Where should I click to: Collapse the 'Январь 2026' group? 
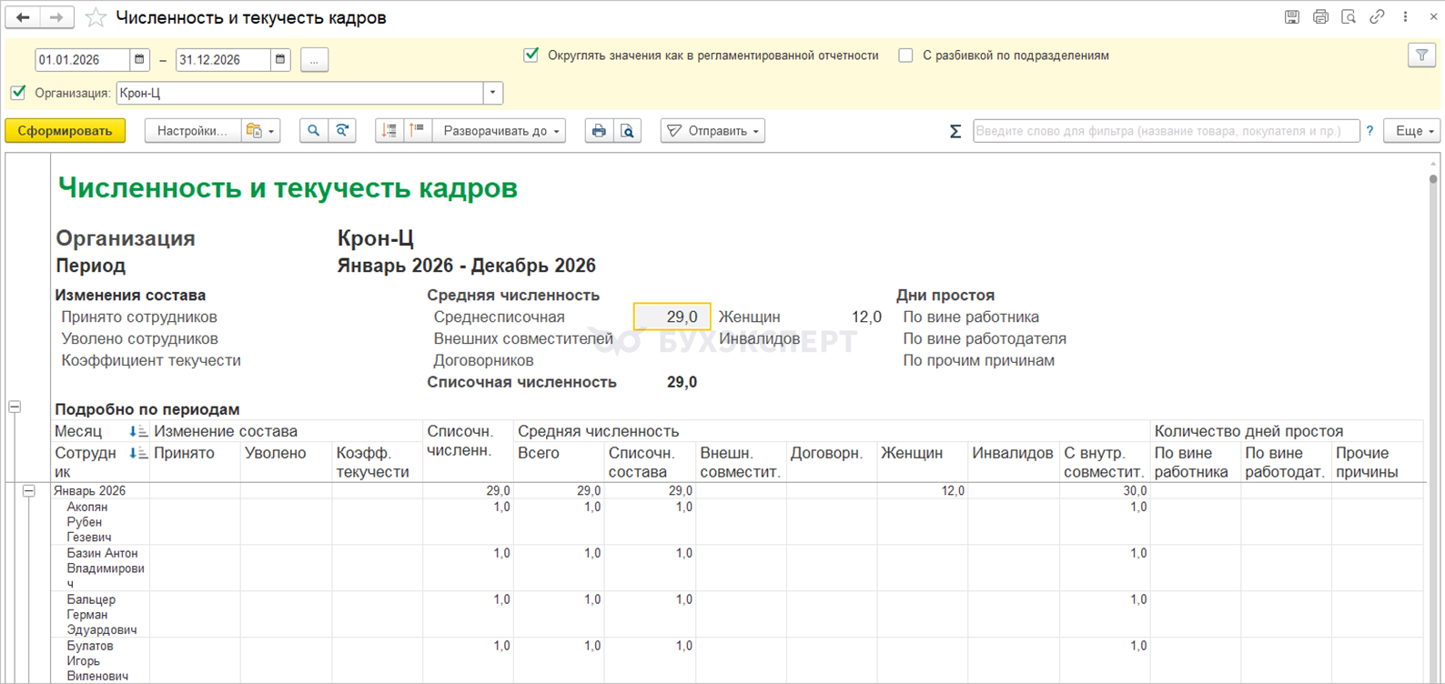tap(29, 491)
